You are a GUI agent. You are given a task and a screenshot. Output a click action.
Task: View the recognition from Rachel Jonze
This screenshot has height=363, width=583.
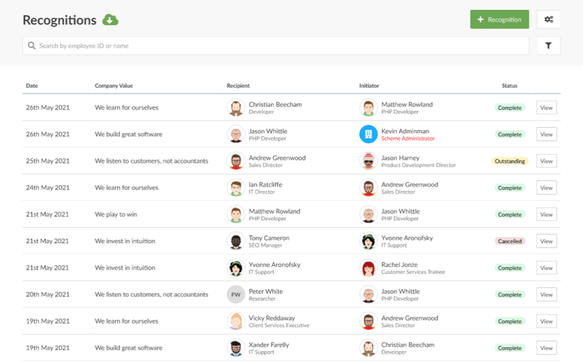546,268
